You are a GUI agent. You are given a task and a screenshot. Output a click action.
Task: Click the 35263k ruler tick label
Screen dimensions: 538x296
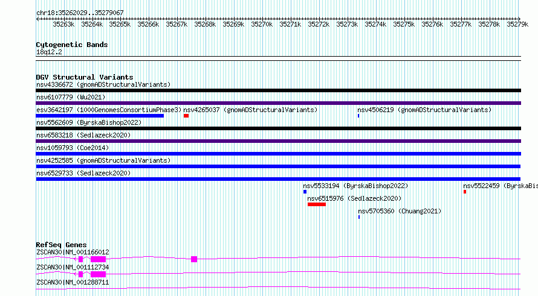point(63,24)
